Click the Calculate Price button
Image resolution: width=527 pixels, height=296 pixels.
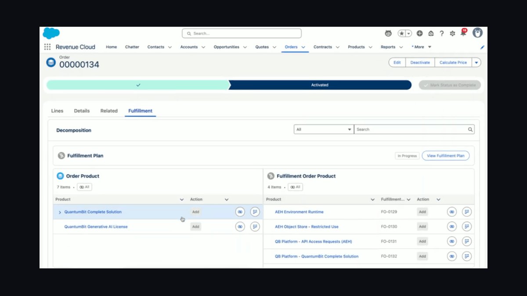pyautogui.click(x=453, y=62)
